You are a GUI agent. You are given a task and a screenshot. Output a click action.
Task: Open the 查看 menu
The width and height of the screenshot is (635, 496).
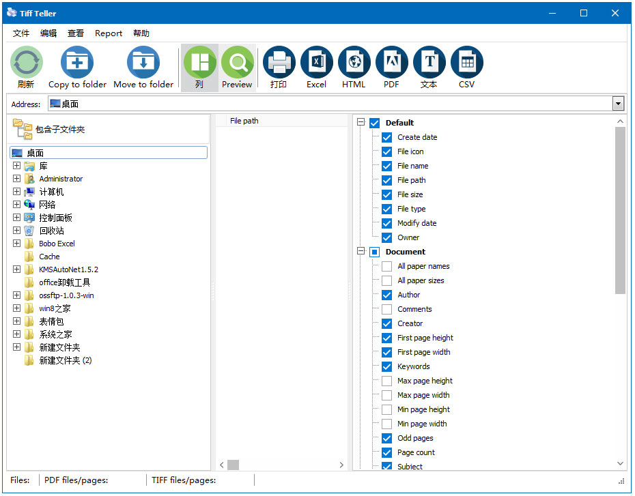tap(75, 33)
